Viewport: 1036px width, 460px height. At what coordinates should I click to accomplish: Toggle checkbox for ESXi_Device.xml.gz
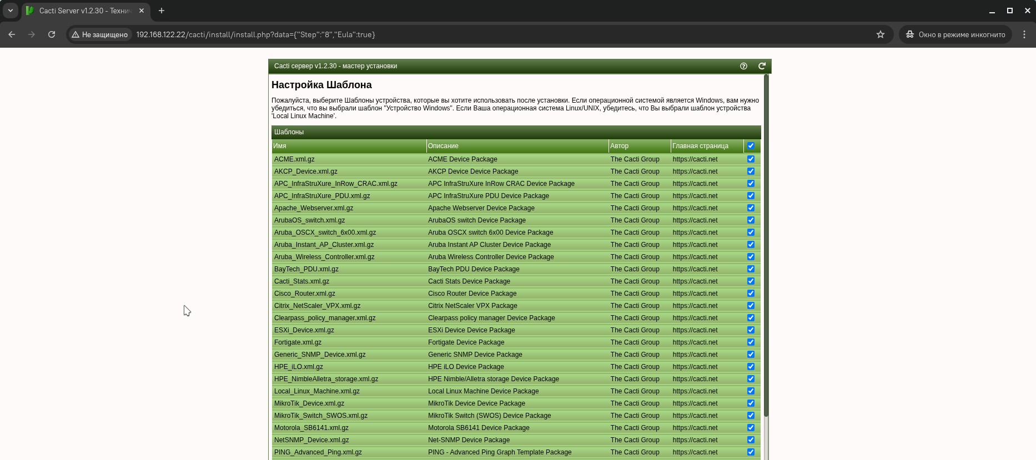pos(751,330)
